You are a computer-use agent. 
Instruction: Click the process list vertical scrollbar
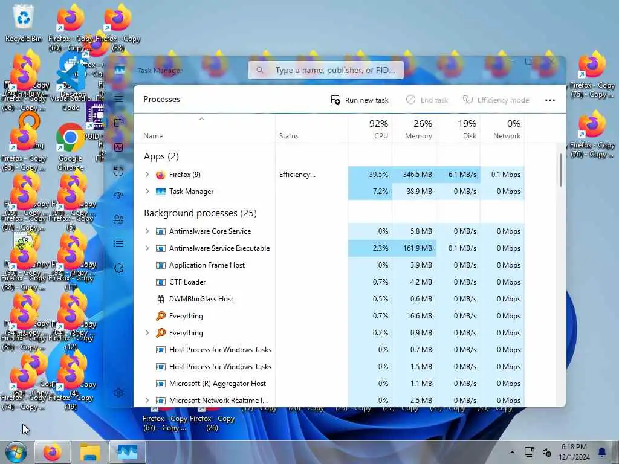(x=560, y=170)
